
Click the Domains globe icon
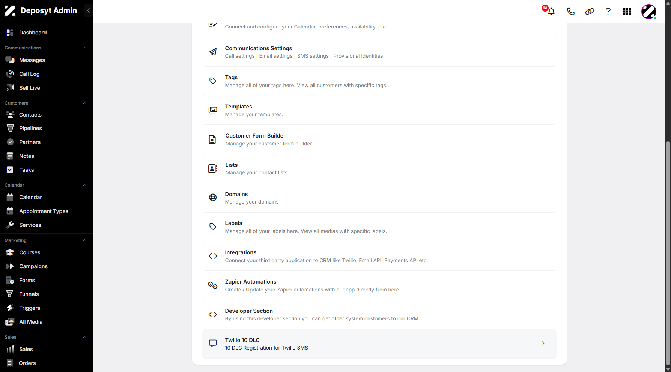(213, 198)
